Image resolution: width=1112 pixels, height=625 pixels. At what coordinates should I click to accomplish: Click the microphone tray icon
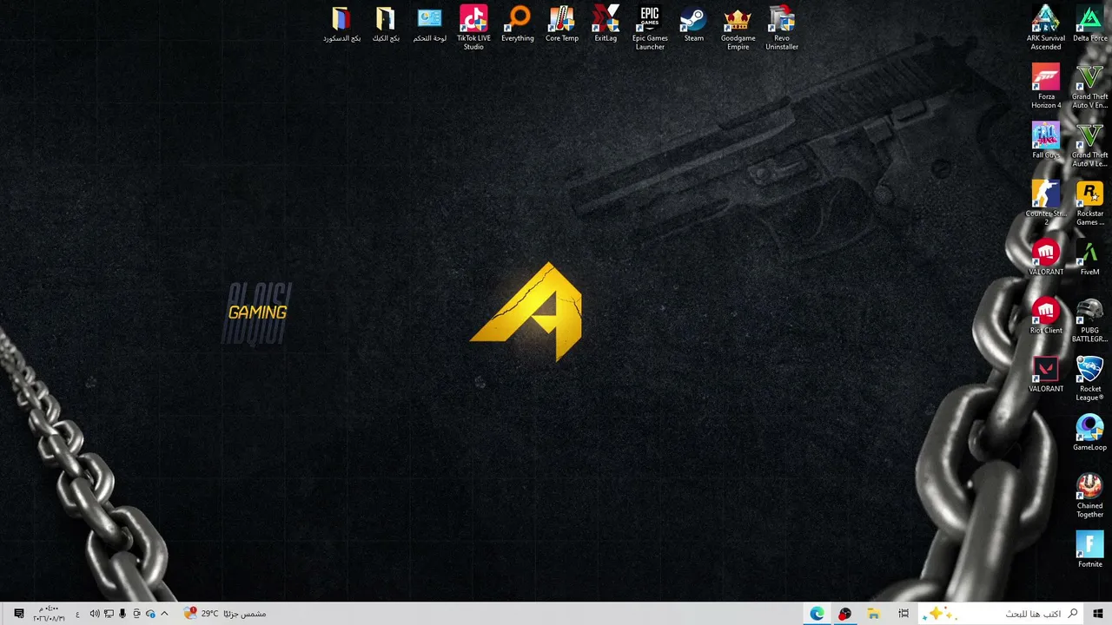click(122, 614)
